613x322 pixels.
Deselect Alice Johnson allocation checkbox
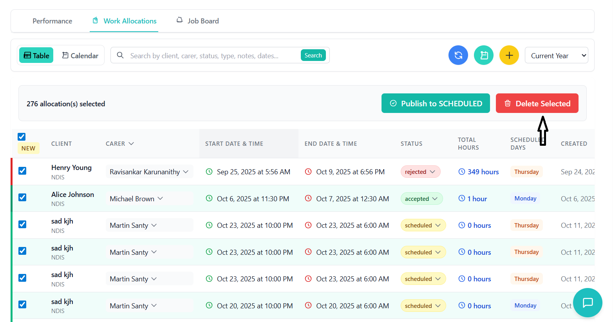point(22,197)
